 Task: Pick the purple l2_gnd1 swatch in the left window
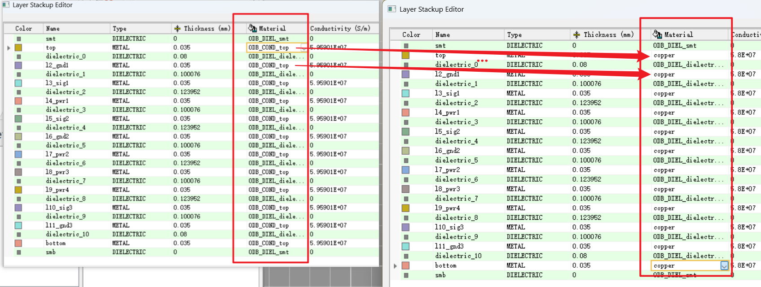point(18,65)
